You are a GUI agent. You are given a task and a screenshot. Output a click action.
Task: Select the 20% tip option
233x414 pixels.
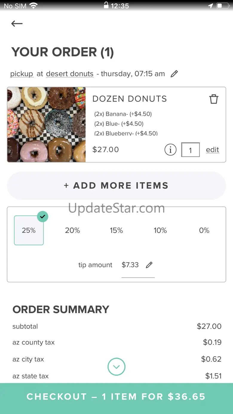point(73,230)
